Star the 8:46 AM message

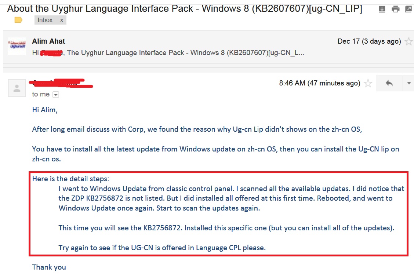click(x=368, y=83)
